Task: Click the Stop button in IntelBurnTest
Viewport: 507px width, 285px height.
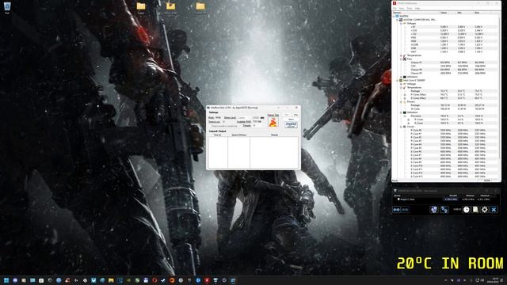Action: pyautogui.click(x=295, y=115)
